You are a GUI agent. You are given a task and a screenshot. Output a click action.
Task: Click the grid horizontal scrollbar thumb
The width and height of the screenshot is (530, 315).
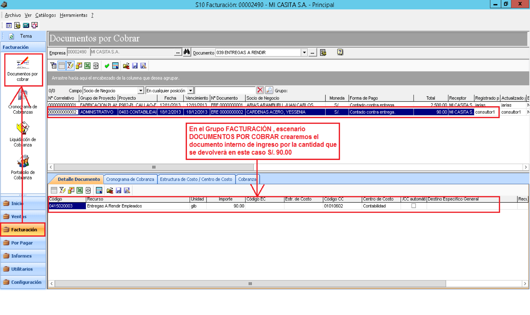pos(156,167)
